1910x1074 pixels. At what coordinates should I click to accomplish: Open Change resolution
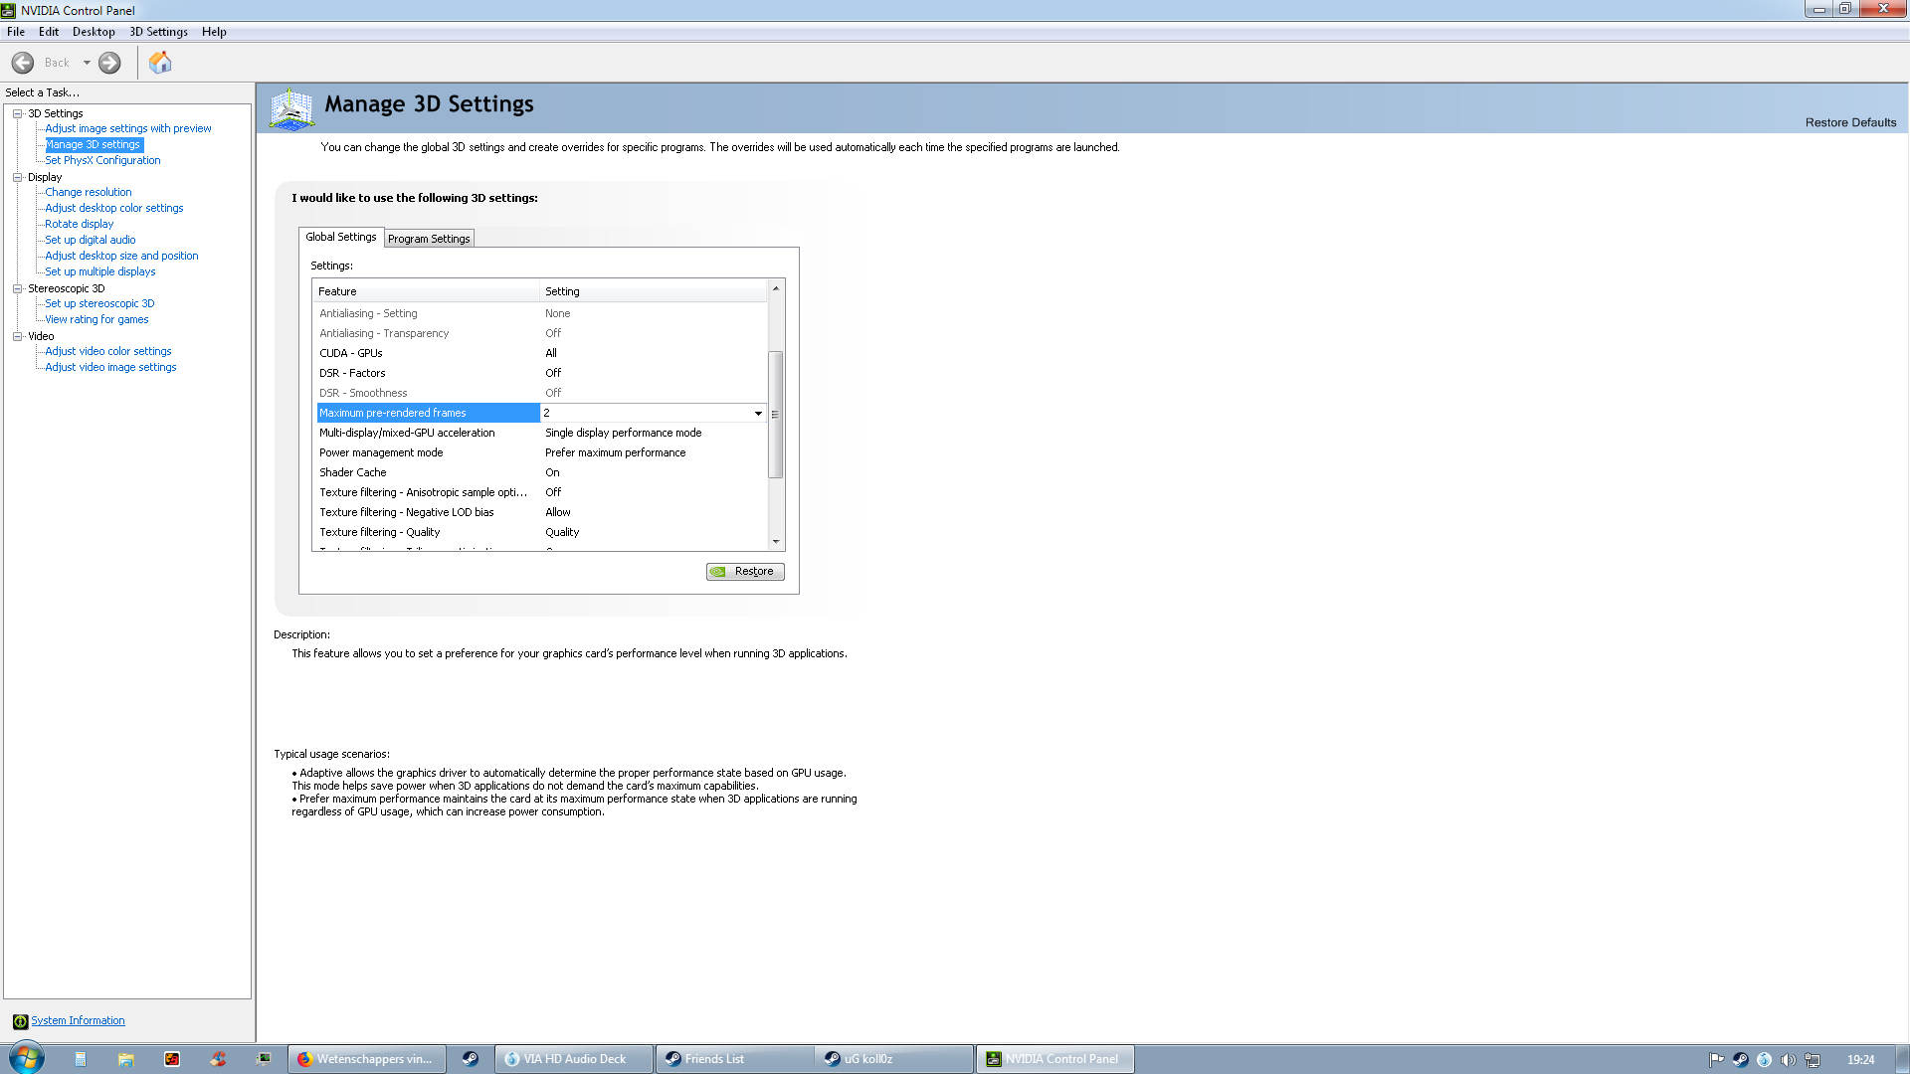[x=88, y=192]
